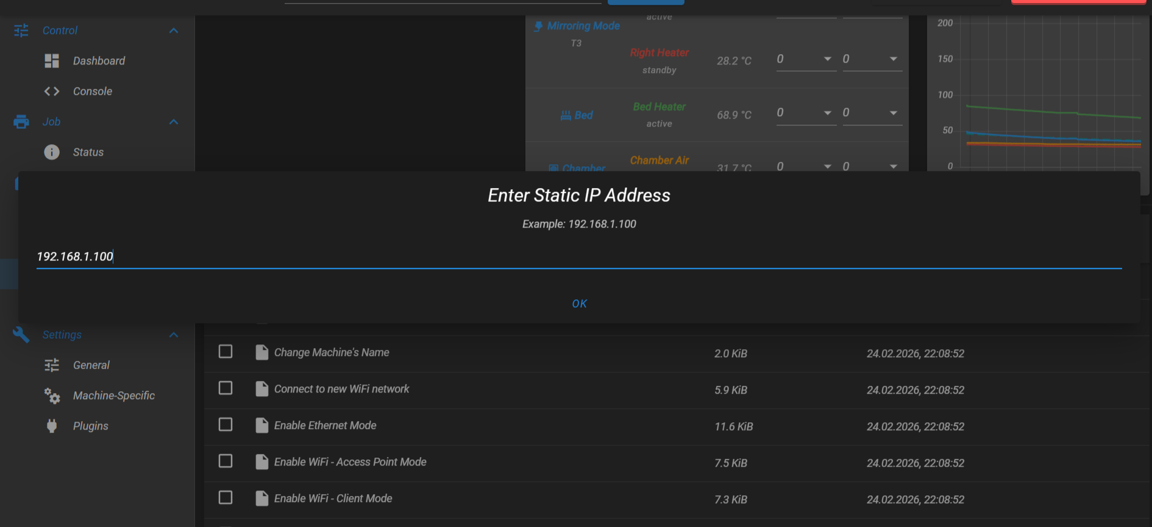Click the Machine-Specific gears icon
This screenshot has height=527, width=1152.
point(52,396)
